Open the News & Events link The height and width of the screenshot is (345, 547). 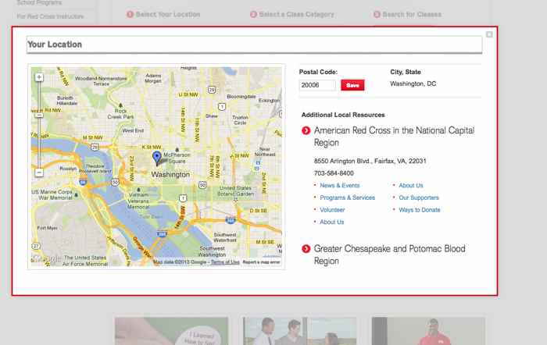(x=339, y=186)
